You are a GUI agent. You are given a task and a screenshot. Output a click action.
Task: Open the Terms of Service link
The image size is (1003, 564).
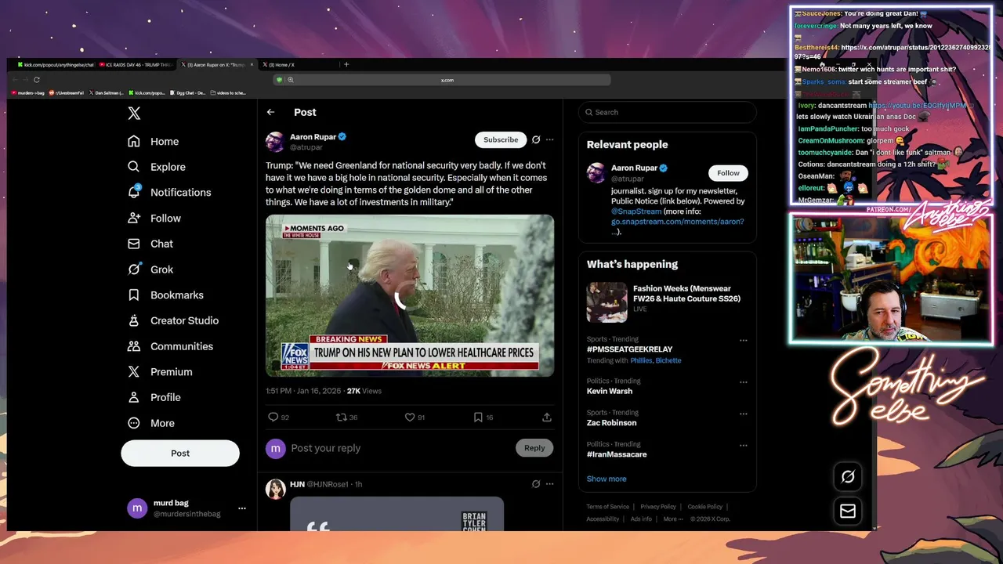(x=608, y=507)
